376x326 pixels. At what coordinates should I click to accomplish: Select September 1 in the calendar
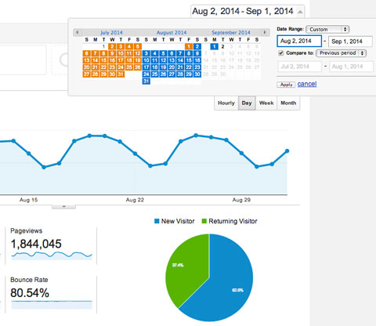coord(215,46)
